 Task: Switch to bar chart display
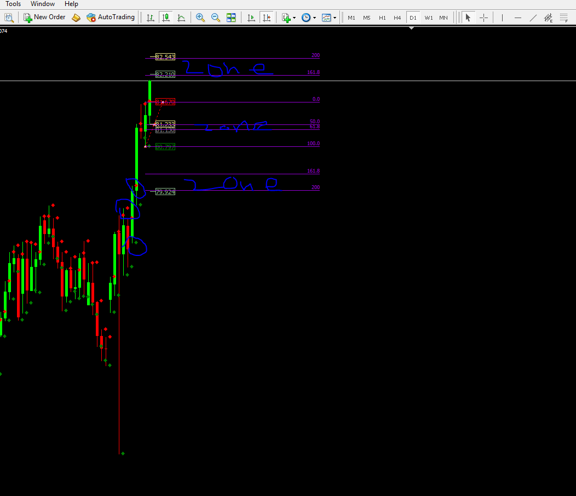point(151,17)
